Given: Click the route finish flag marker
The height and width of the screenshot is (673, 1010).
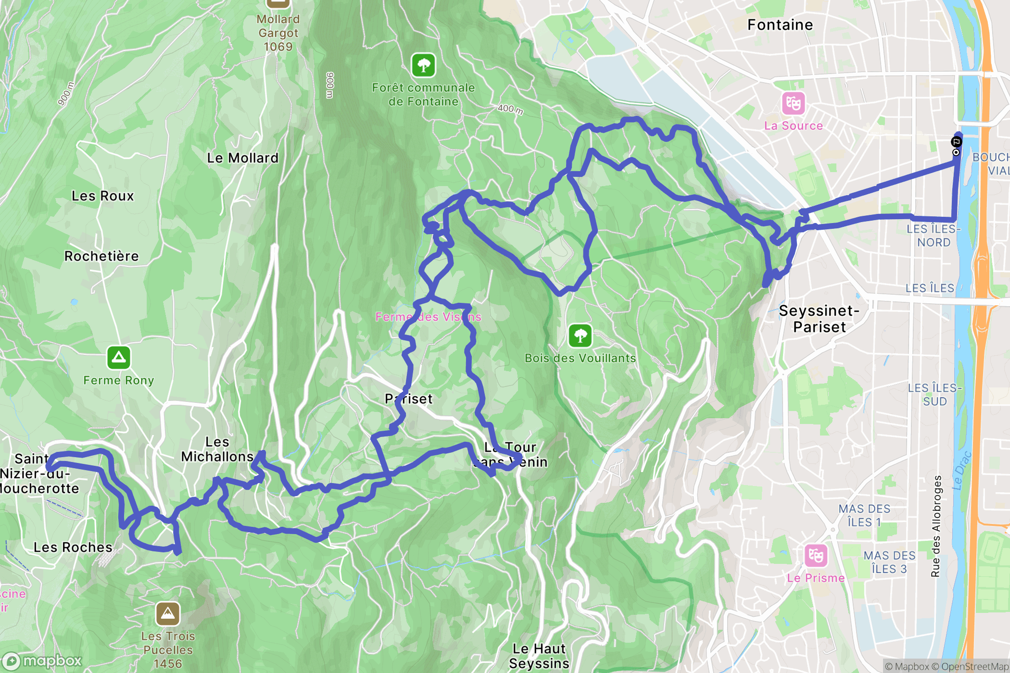Looking at the screenshot, I should [x=956, y=142].
